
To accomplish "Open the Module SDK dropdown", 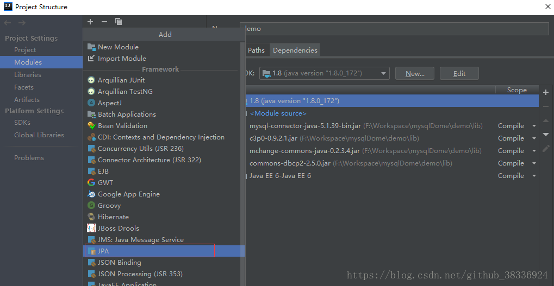I will 325,73.
